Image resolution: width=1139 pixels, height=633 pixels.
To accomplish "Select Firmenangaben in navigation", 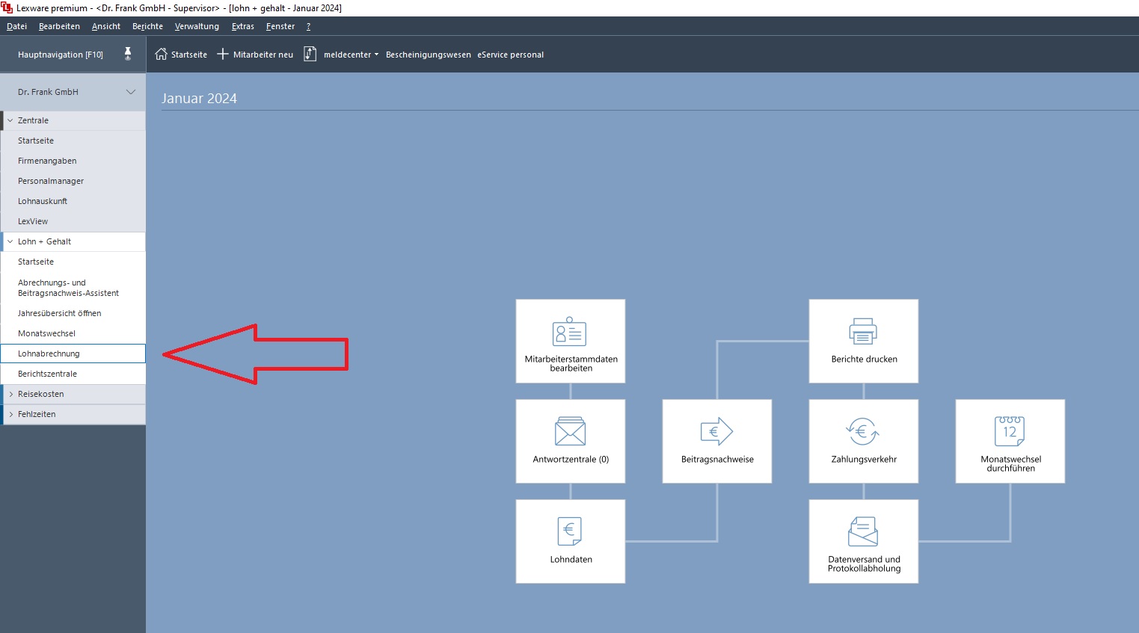I will (73, 161).
